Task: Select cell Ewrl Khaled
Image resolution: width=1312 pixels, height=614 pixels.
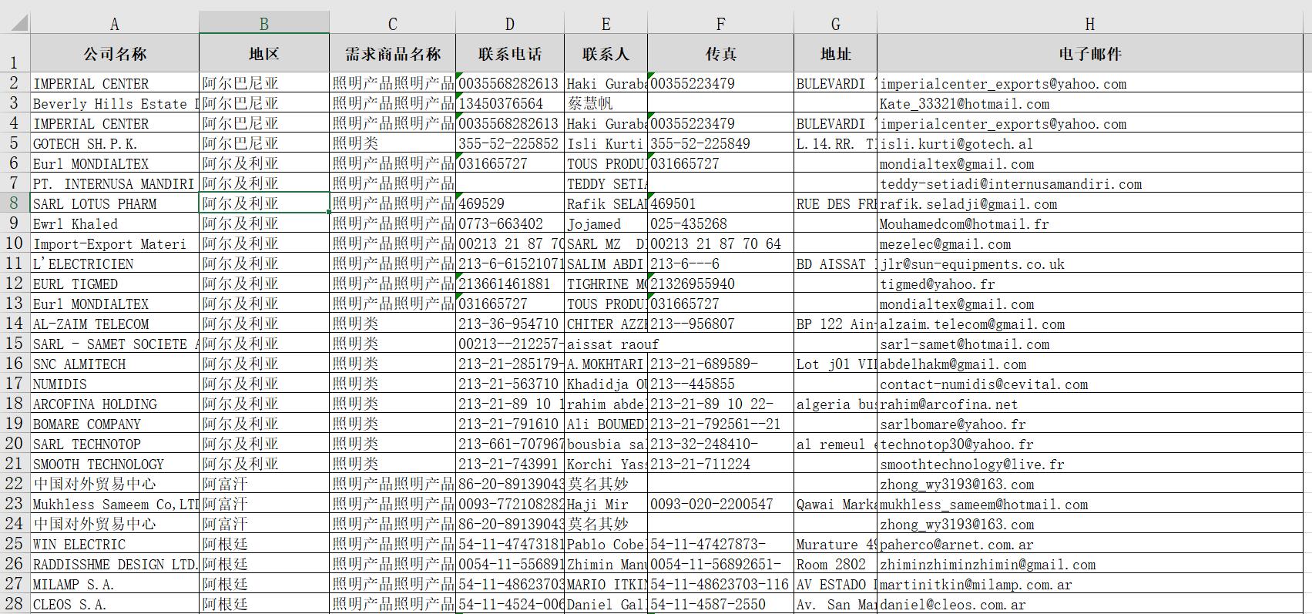Action: pyautogui.click(x=115, y=223)
